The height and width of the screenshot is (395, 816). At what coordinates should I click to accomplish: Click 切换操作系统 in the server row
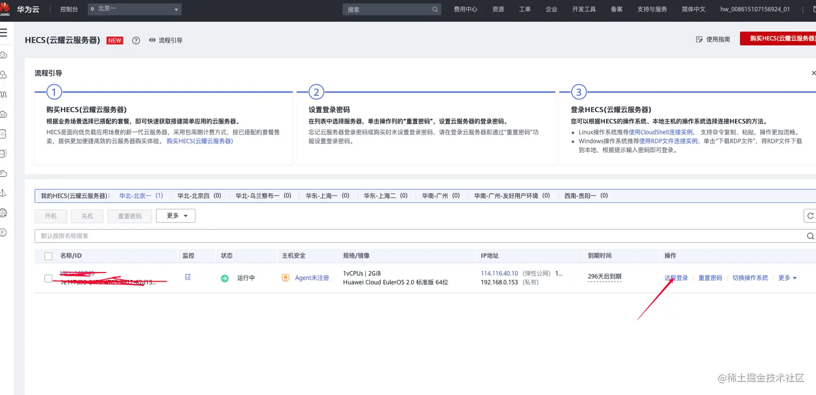[750, 278]
